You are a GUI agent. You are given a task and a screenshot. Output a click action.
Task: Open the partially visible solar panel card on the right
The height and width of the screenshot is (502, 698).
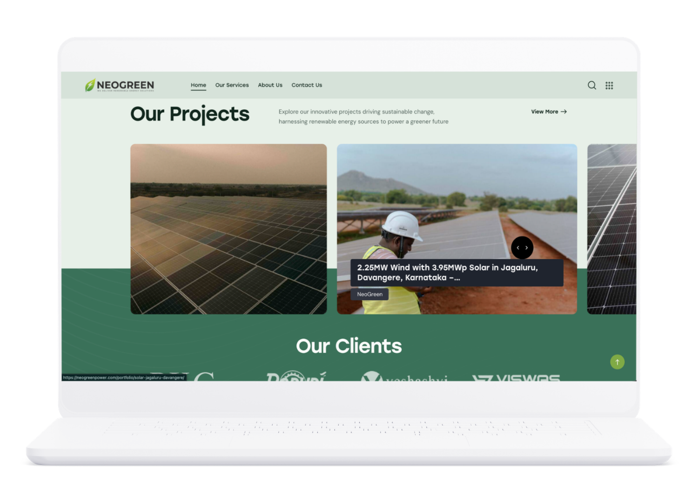click(x=611, y=229)
